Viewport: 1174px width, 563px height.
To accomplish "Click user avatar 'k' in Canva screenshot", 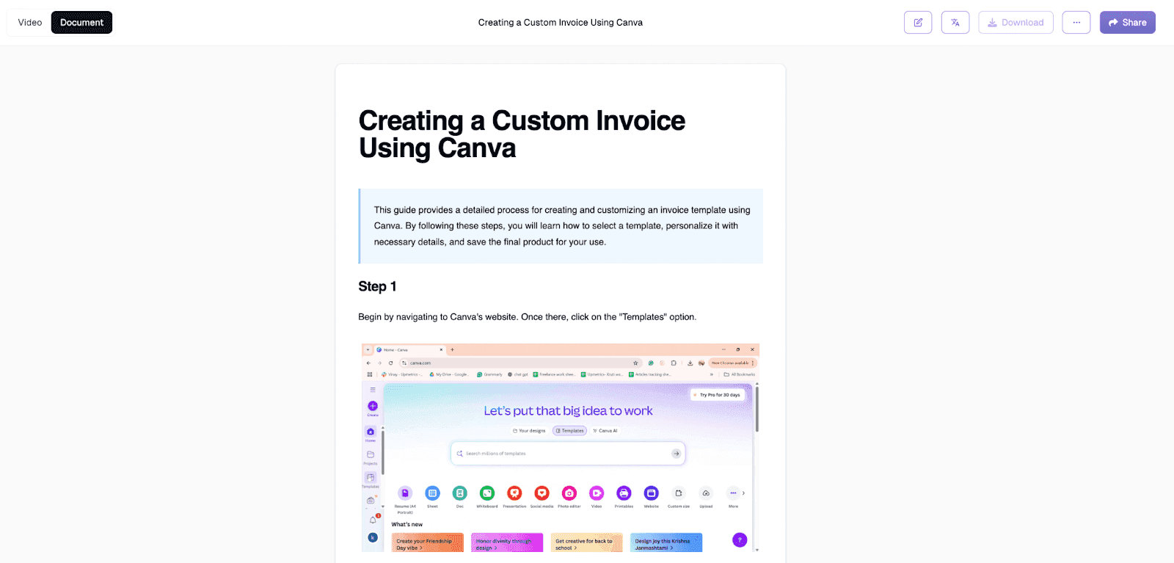I will pyautogui.click(x=373, y=538).
